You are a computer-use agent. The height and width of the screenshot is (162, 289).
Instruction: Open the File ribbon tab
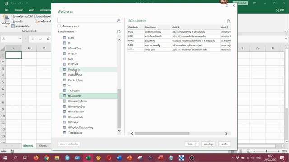(x=6, y=10)
